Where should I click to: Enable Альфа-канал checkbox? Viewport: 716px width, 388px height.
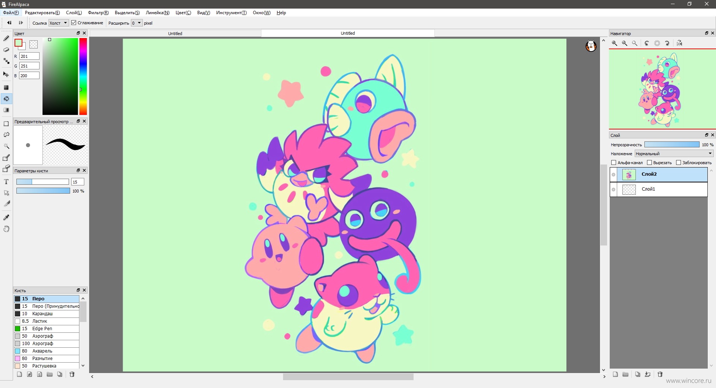pos(613,163)
